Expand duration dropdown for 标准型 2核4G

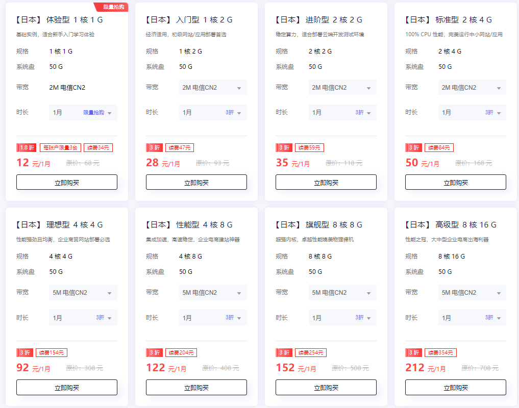[x=472, y=113]
